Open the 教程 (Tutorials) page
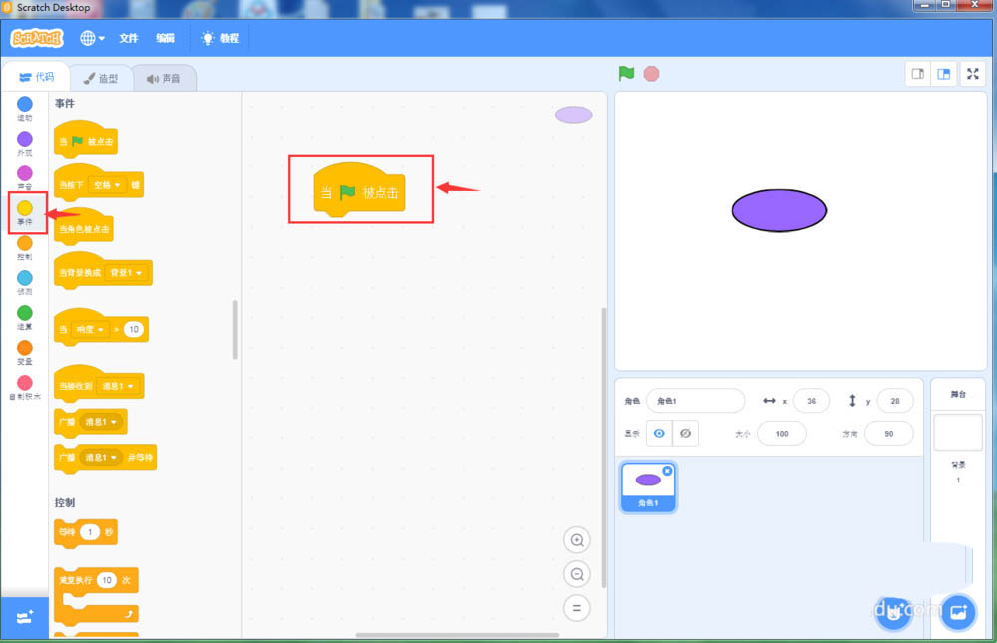 (x=227, y=38)
